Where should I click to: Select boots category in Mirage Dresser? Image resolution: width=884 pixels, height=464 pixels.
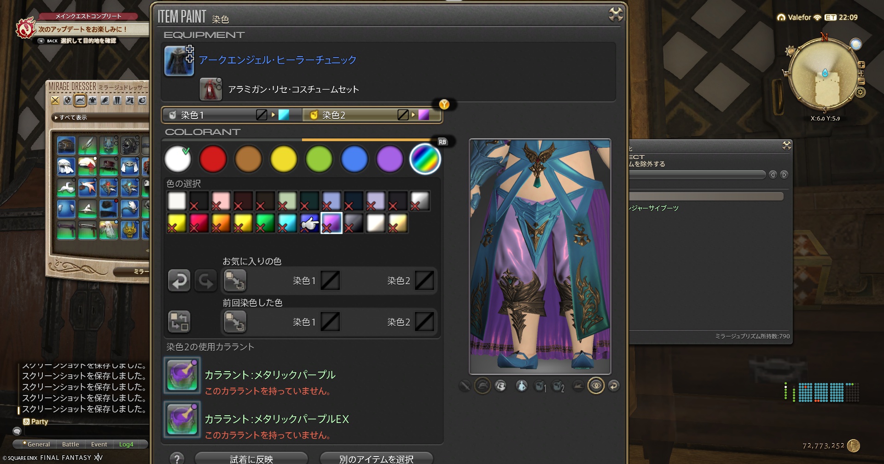click(x=130, y=100)
